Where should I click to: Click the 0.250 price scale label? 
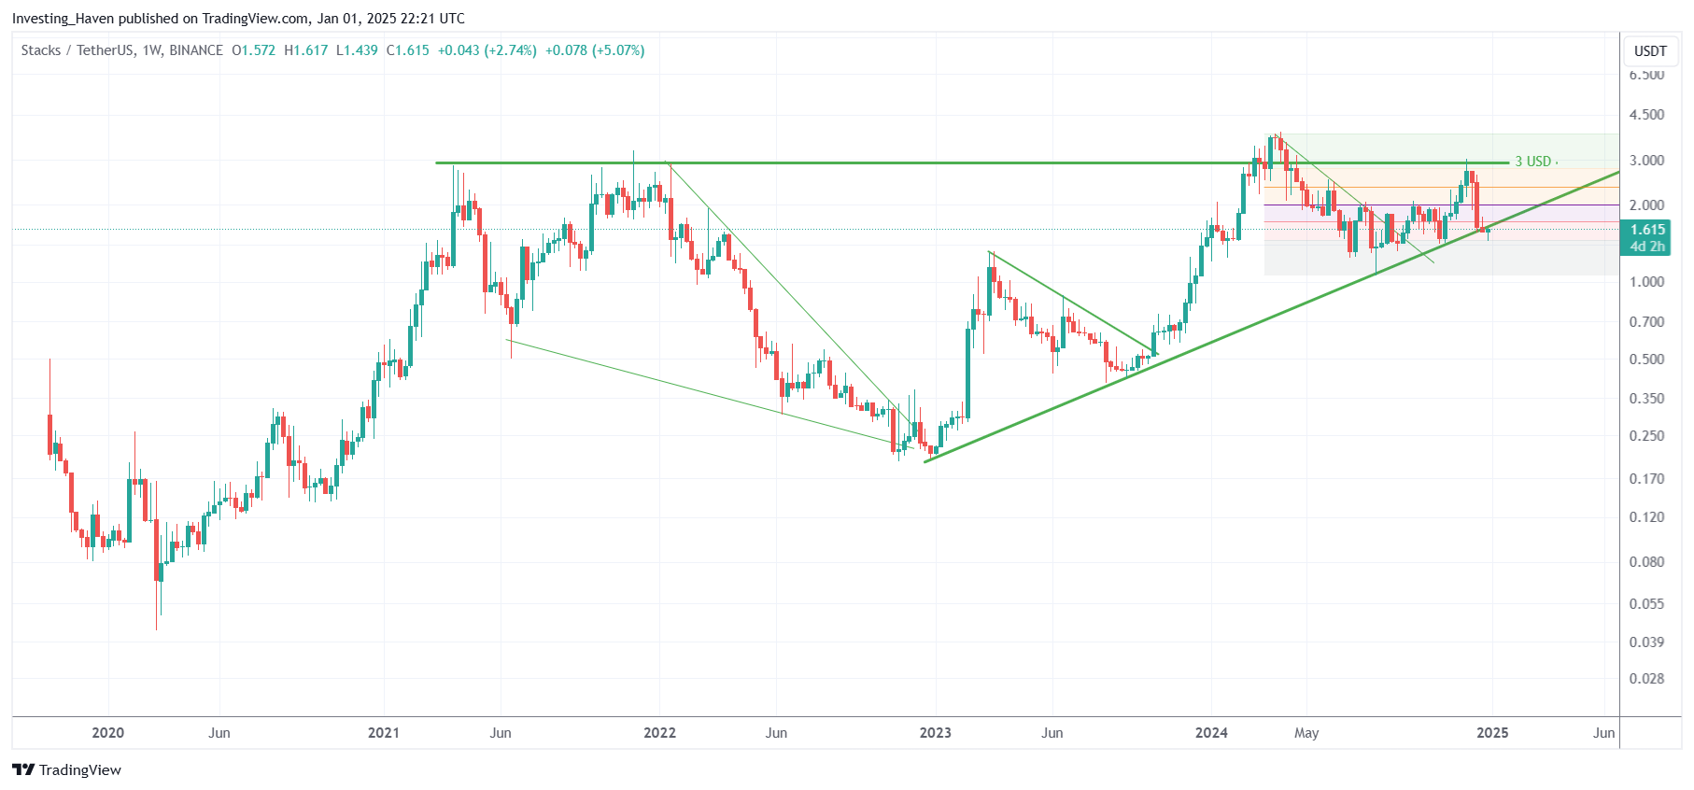(x=1646, y=436)
